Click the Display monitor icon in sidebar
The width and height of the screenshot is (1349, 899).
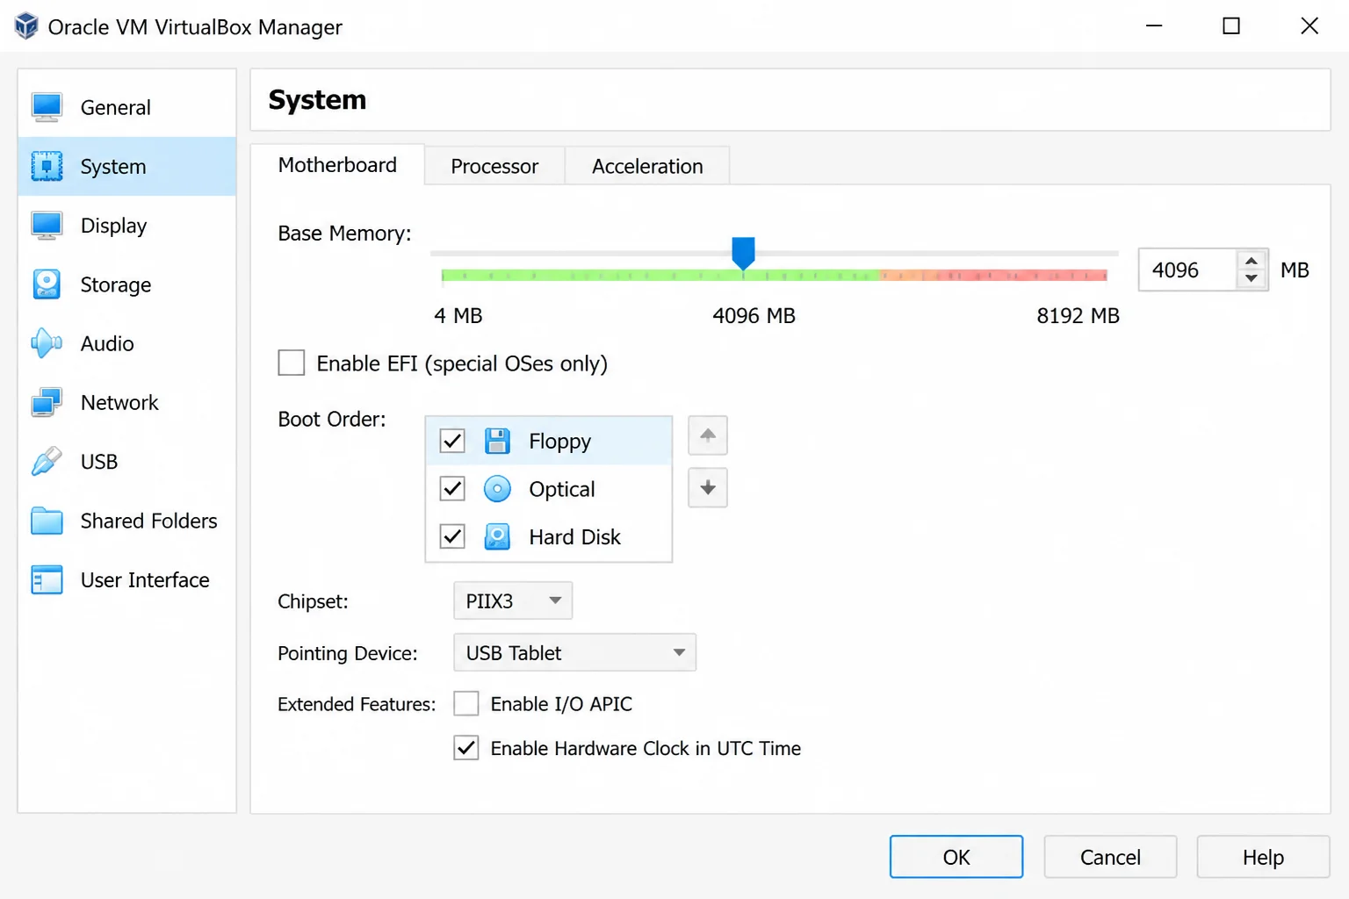(x=47, y=225)
